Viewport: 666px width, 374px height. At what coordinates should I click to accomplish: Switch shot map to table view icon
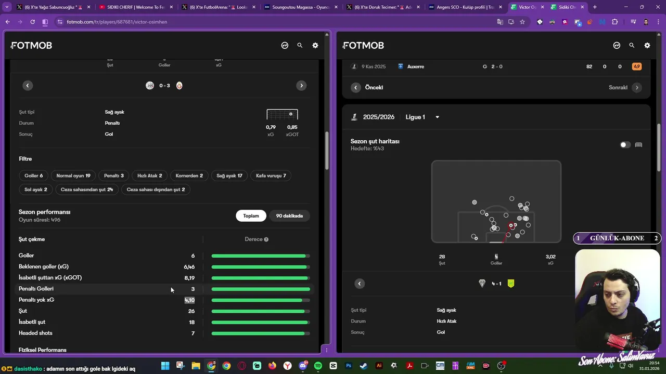click(x=638, y=145)
